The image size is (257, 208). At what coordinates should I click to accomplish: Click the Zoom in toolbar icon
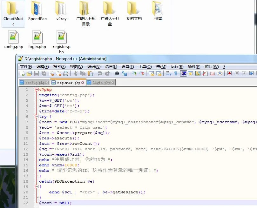(134, 73)
